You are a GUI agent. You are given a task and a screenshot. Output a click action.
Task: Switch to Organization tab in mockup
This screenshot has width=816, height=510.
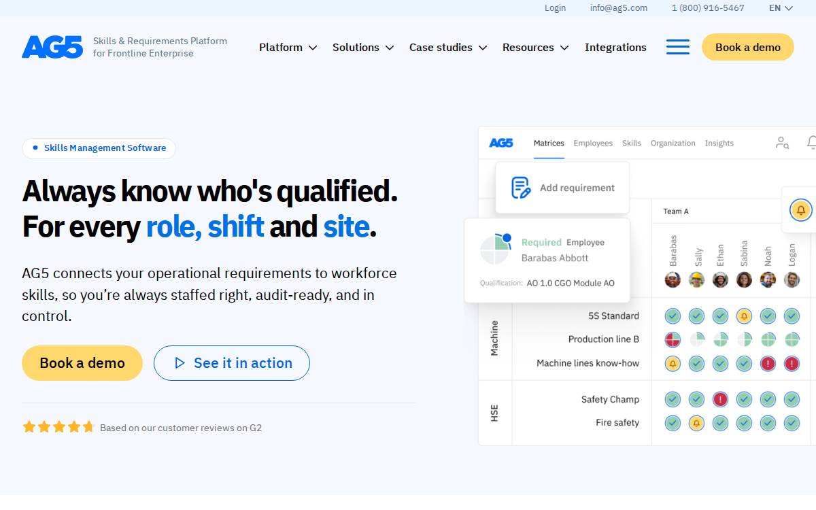coord(673,143)
